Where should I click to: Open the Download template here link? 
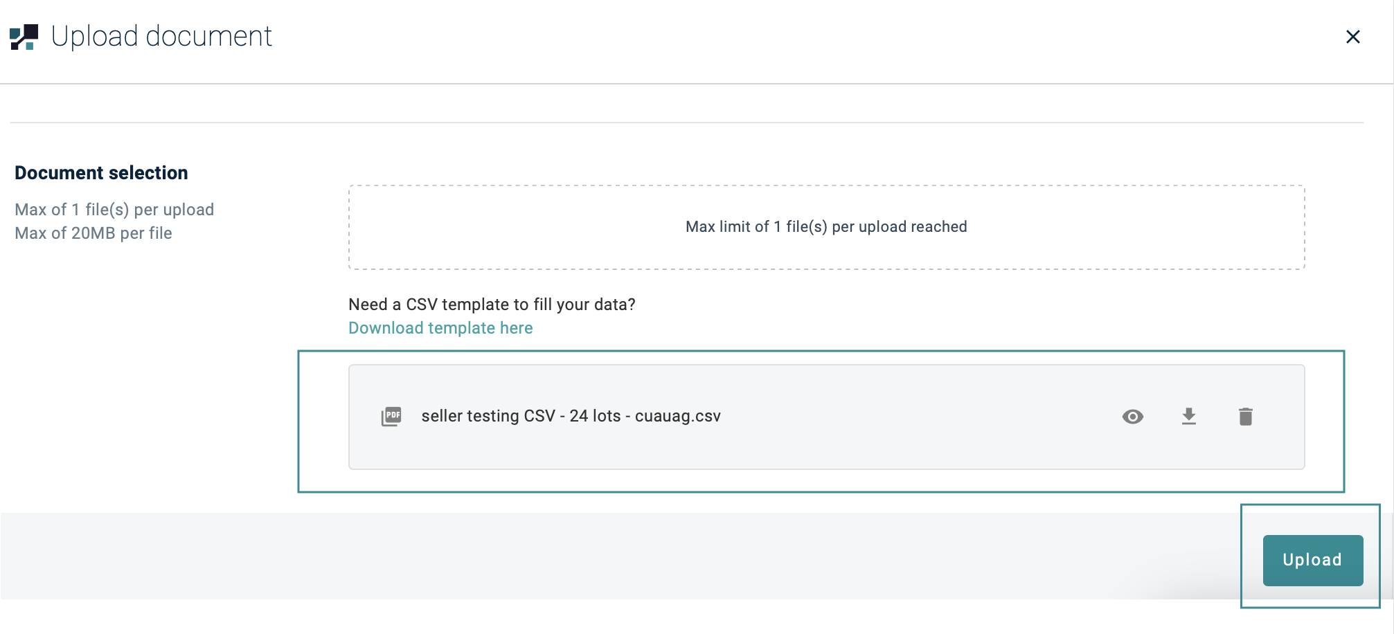440,328
